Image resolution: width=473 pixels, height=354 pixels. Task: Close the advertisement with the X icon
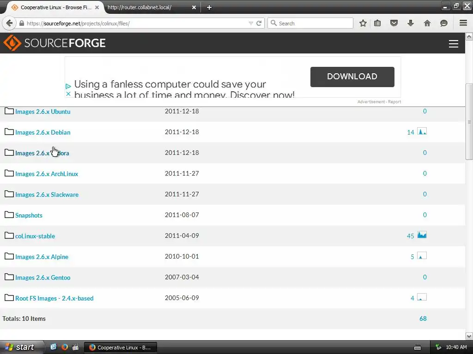(68, 94)
